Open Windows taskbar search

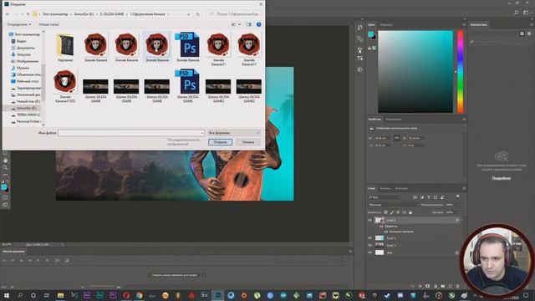pyautogui.click(x=20, y=295)
